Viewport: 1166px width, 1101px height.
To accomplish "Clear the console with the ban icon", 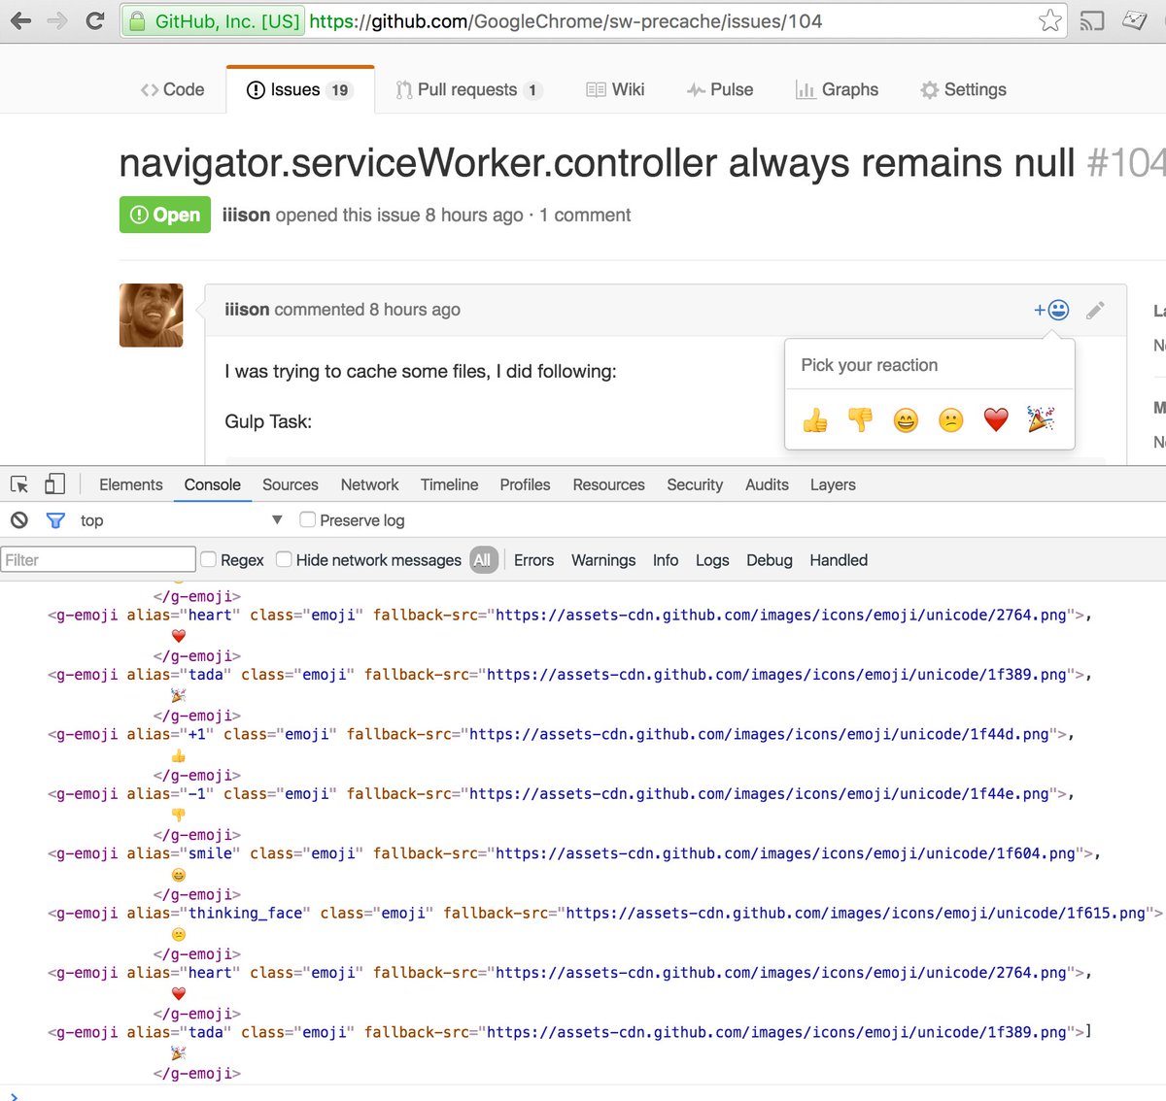I will click(x=19, y=520).
